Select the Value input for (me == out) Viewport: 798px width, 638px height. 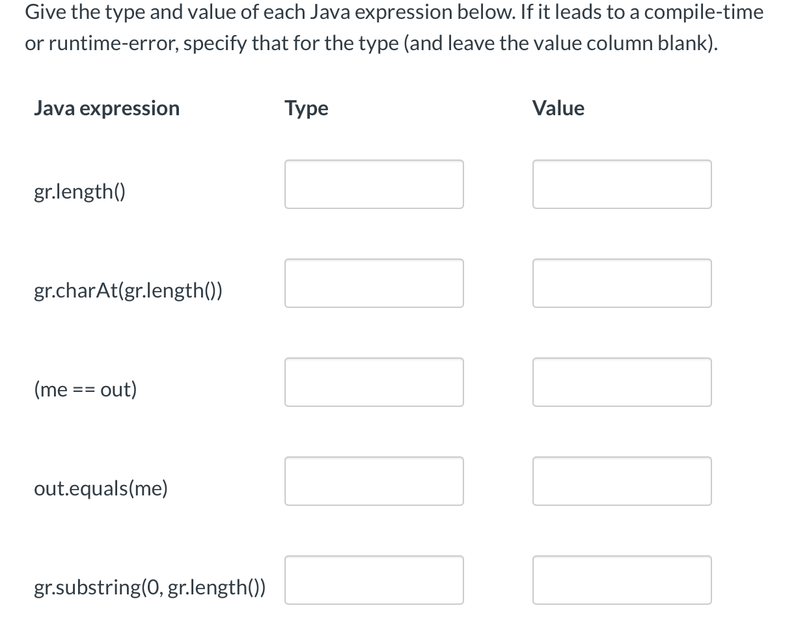(x=622, y=382)
